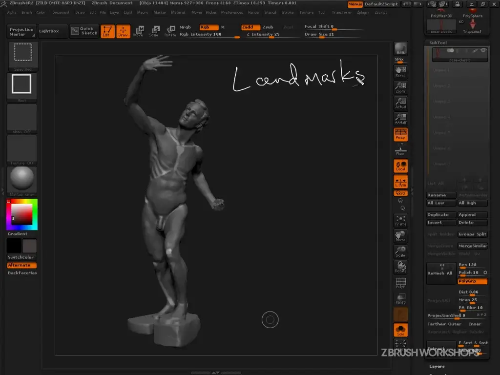
Task: Activate Scale mode in top toolbar
Action: point(154,31)
